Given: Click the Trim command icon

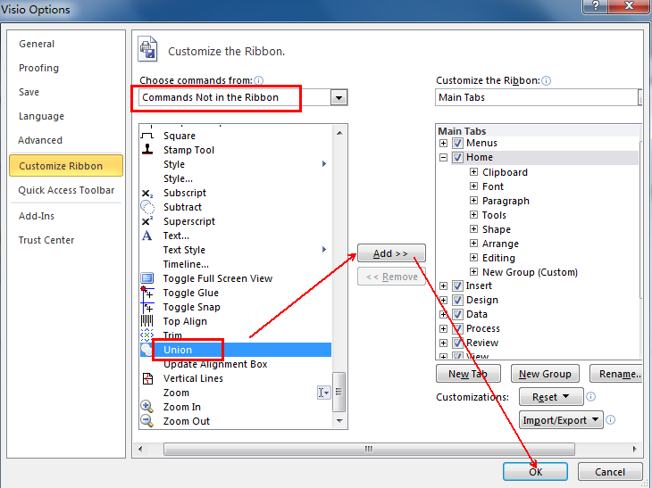Looking at the screenshot, I should (x=147, y=335).
